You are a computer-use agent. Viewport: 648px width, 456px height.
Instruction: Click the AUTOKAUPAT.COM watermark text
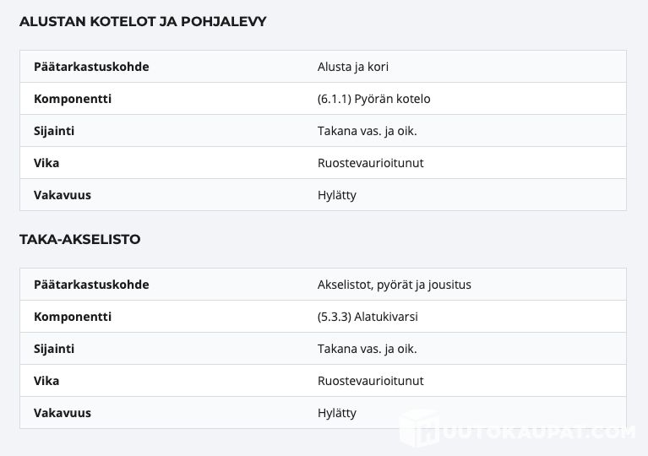[539, 432]
